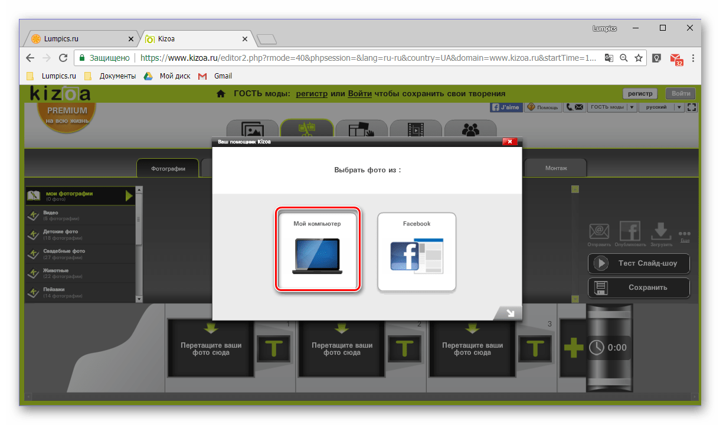Click second slide photo drop zone
This screenshot has width=723, height=425.
(342, 348)
